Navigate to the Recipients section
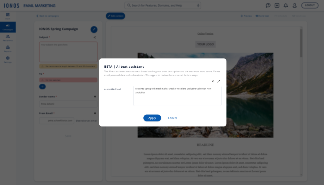Image resolution: width=324 pixels, height=185 pixels. coord(8,37)
